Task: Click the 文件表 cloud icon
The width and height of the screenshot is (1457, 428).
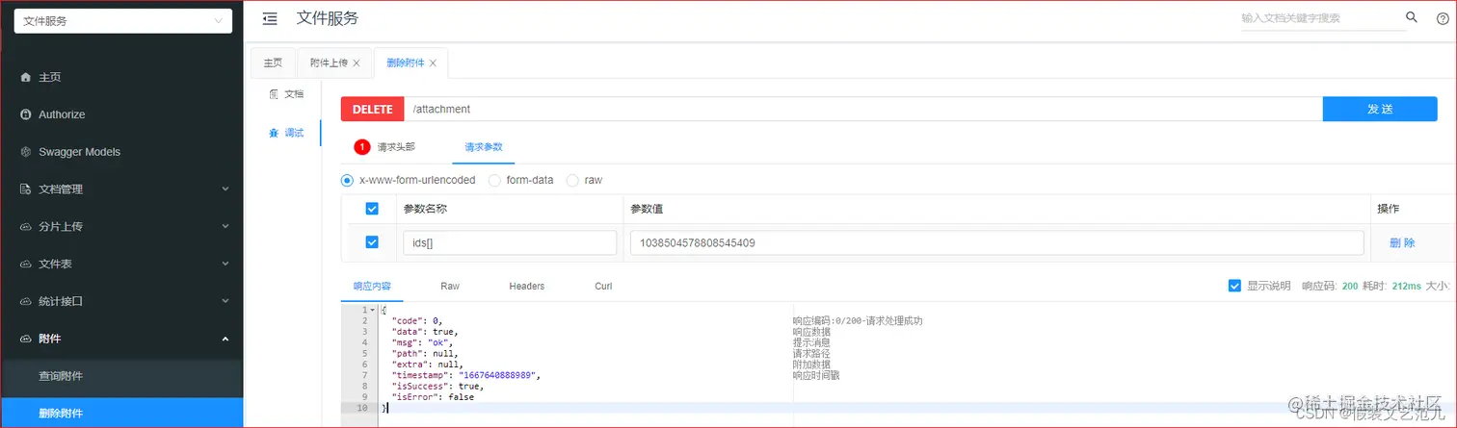Action: [x=26, y=264]
